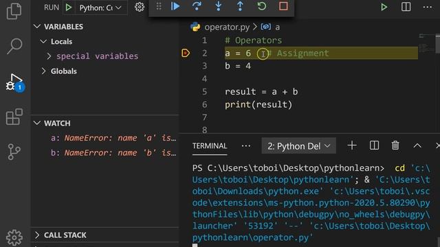Open the Extensions view in activity bar
This screenshot has height=247, width=440.
(x=14, y=117)
